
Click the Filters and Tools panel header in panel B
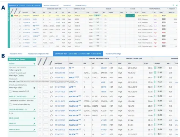tap(22, 59)
